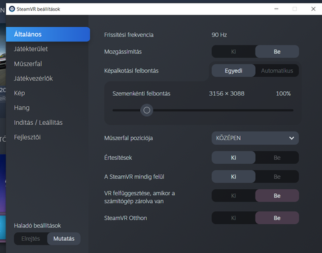
Task: Click the Frissítési frekvencia label
Action: click(x=129, y=35)
